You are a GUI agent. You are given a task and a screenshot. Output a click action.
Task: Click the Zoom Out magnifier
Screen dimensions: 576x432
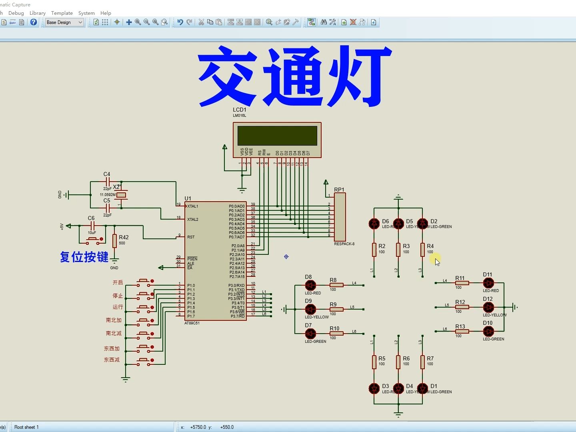[x=146, y=22]
